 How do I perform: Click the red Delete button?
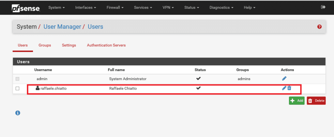click(316, 101)
